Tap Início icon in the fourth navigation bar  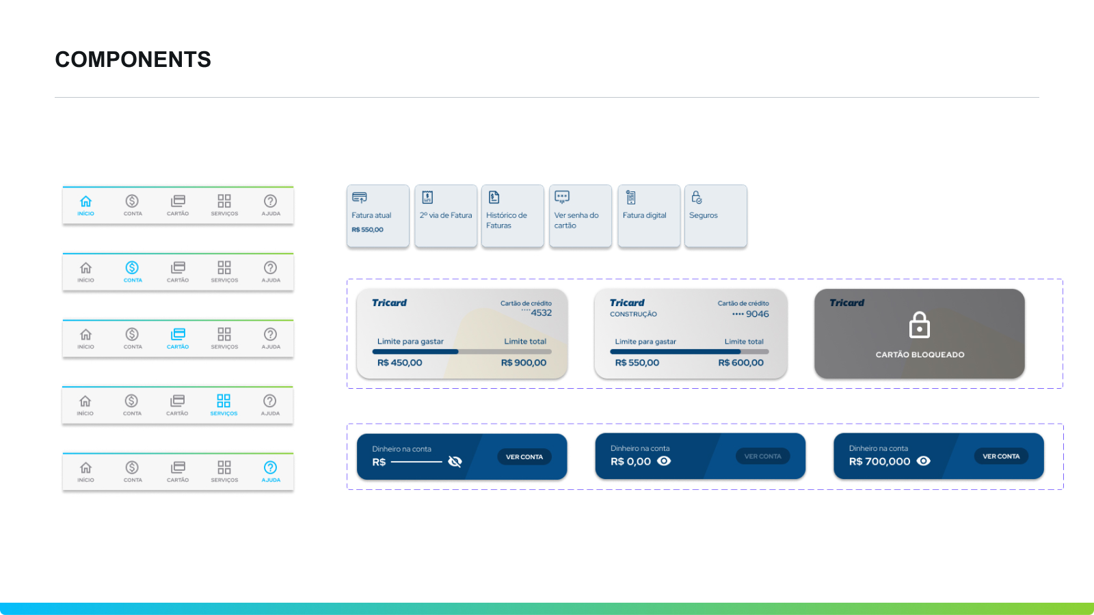(x=85, y=400)
